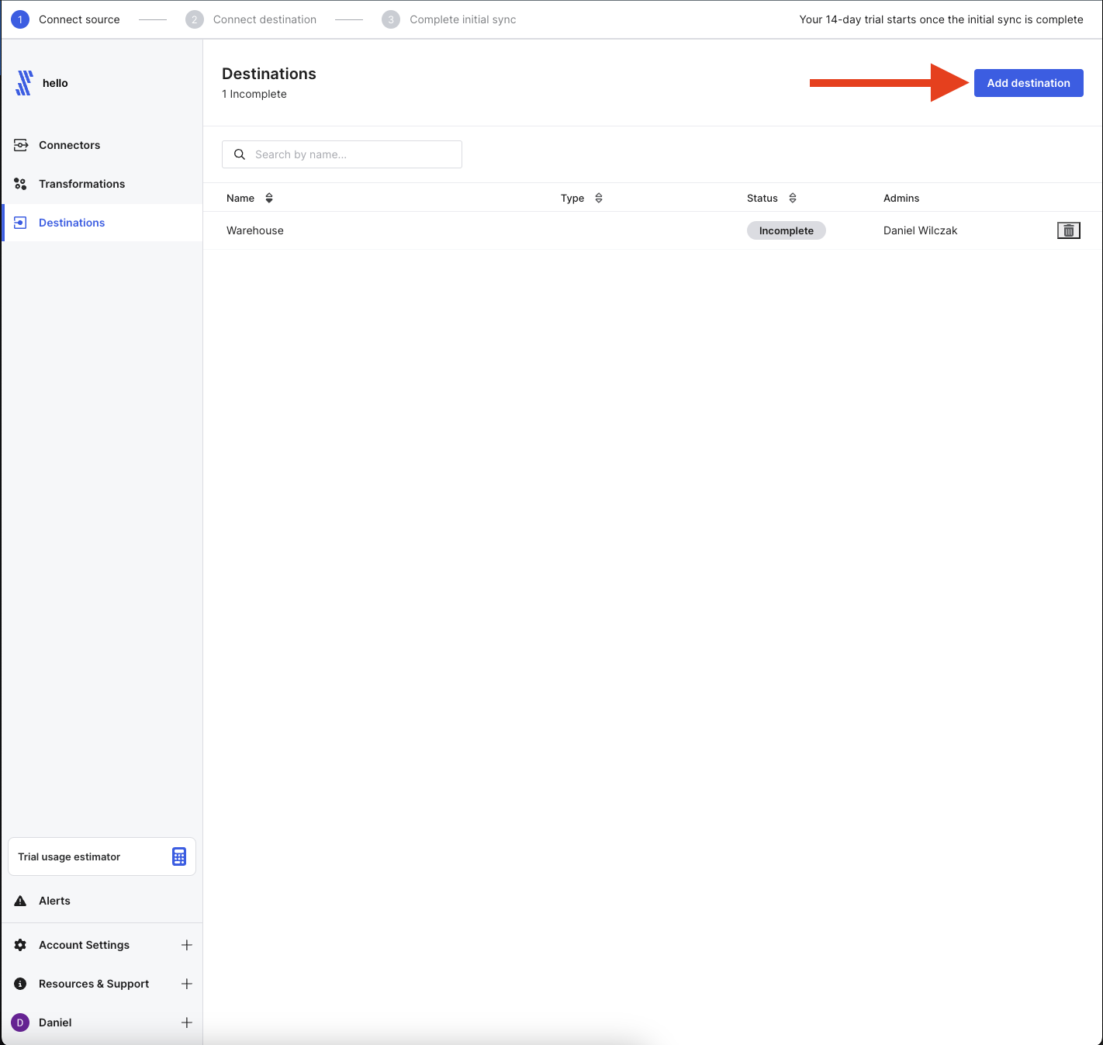The image size is (1103, 1045).
Task: Click the Connect source step label
Action: click(x=79, y=19)
